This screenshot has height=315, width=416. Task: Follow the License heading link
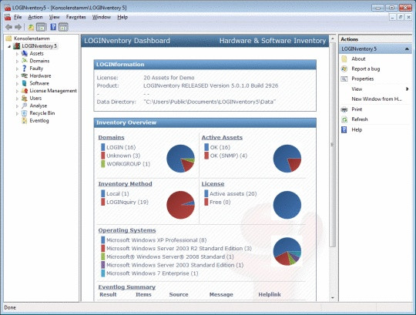(213, 184)
